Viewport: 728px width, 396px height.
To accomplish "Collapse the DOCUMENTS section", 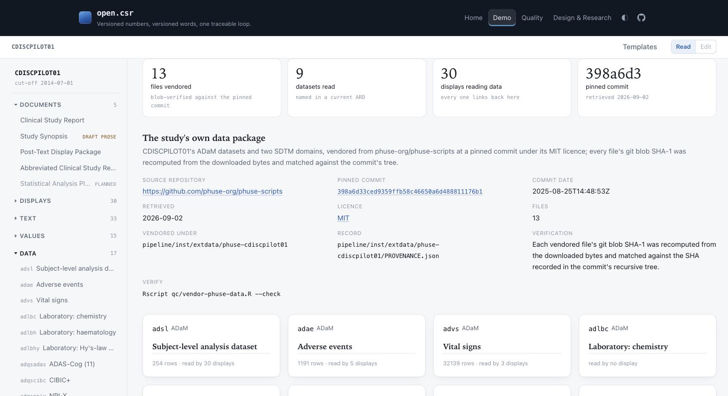I will (65, 105).
